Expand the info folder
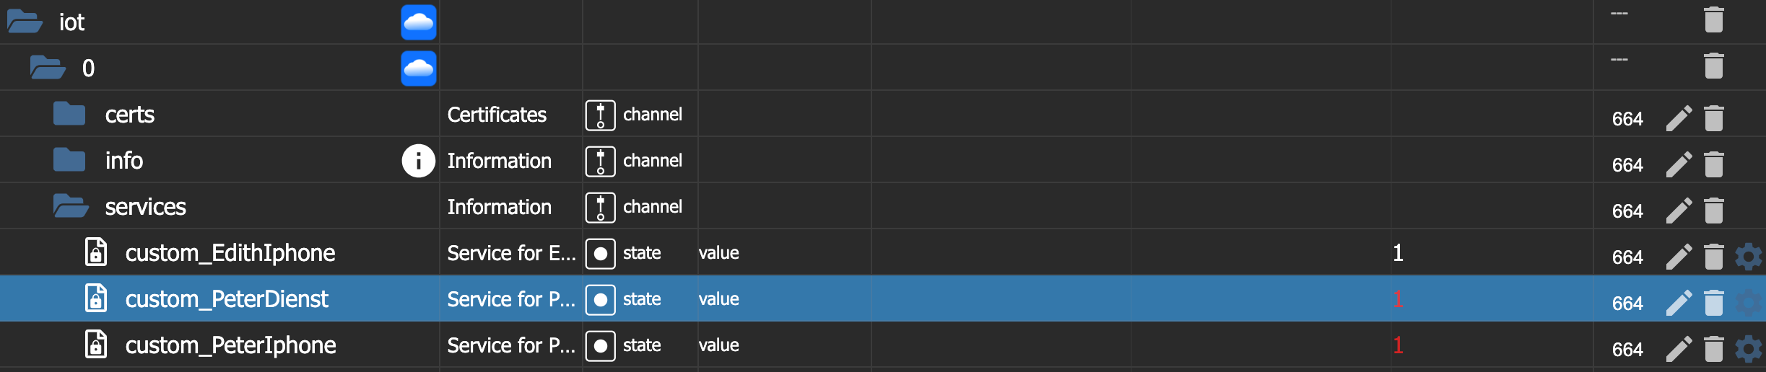The image size is (1766, 372). (x=69, y=161)
